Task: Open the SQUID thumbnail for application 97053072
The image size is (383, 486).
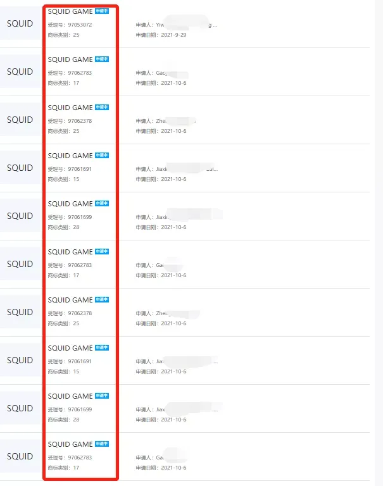Action: pos(20,23)
